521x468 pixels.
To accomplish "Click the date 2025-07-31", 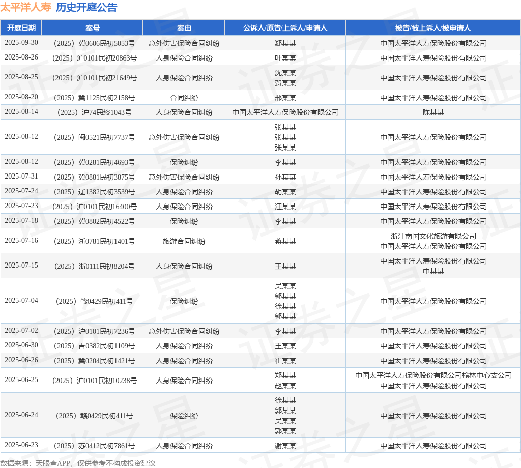I will pos(21,177).
